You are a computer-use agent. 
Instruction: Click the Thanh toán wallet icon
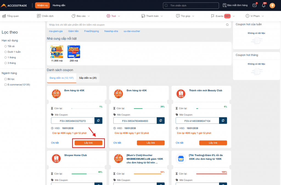(143, 16)
